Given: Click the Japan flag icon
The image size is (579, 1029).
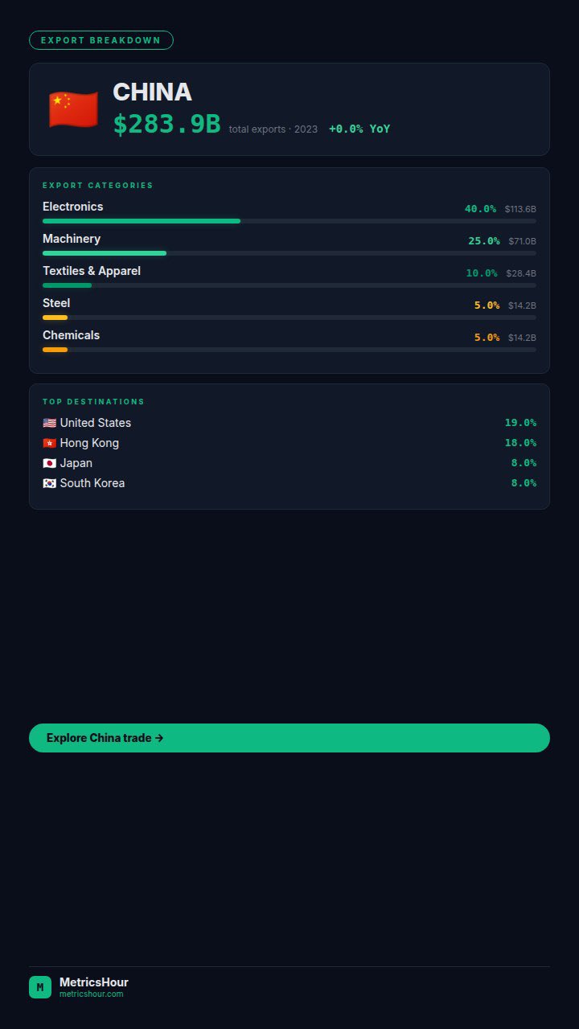Looking at the screenshot, I should 50,463.
